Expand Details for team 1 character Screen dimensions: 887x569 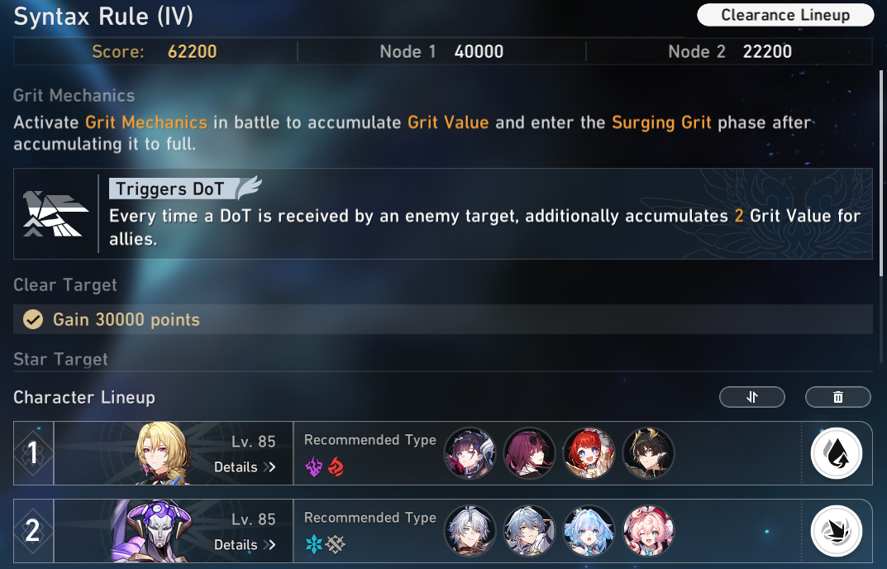click(x=245, y=467)
